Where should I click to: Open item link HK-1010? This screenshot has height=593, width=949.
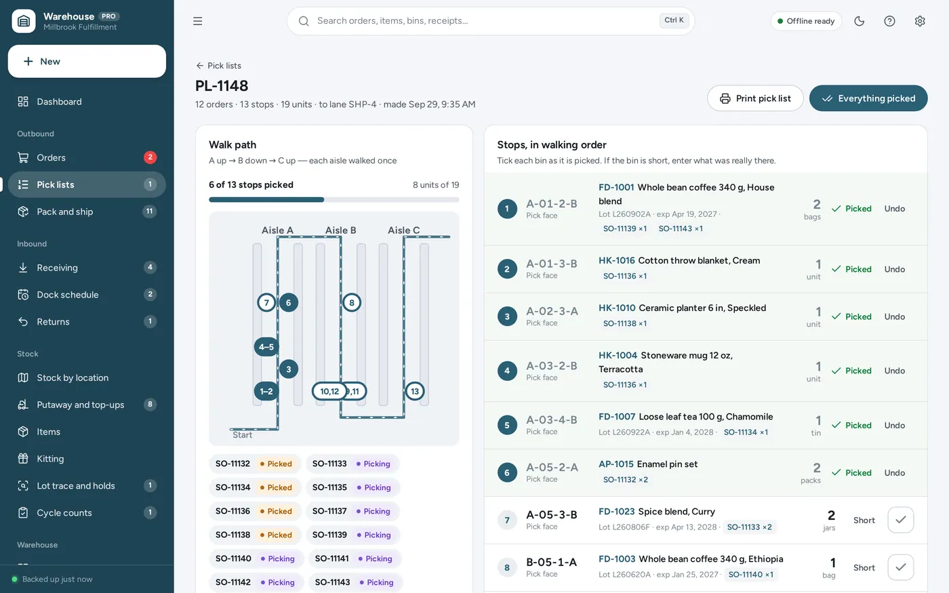(617, 308)
